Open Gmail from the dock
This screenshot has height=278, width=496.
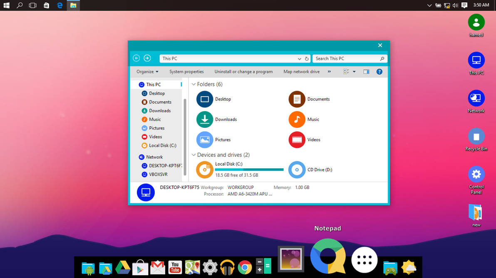coord(158,267)
